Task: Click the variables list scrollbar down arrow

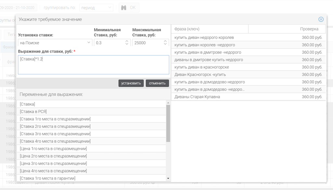Action: coord(168,178)
